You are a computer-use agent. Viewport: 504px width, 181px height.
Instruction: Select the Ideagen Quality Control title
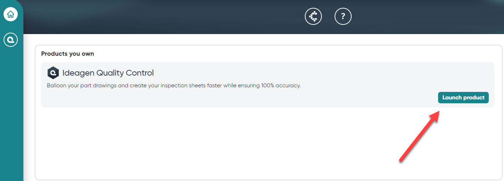pyautogui.click(x=108, y=73)
